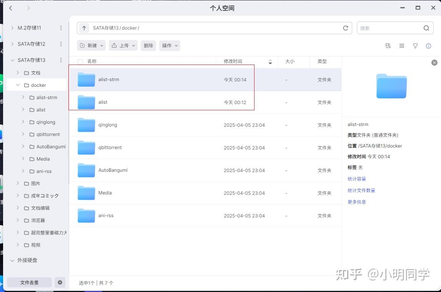The image size is (441, 292).
Task: Toggle 修改时间 column sort arrows
Action: [x=270, y=61]
